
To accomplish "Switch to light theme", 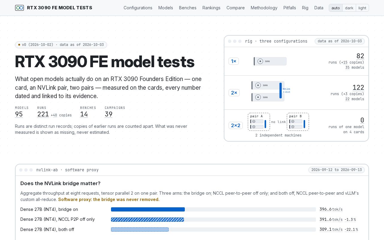I will coord(362,8).
